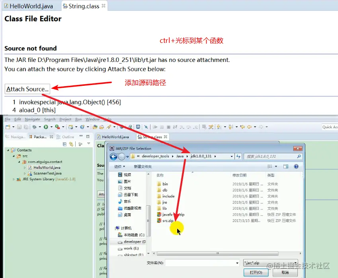Viewport: 338px width, 278px height.
Task: Click the Forward button in file dialog
Action: (x=121, y=156)
